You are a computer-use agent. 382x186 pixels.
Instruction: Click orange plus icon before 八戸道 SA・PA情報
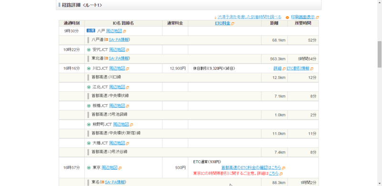click(106, 40)
